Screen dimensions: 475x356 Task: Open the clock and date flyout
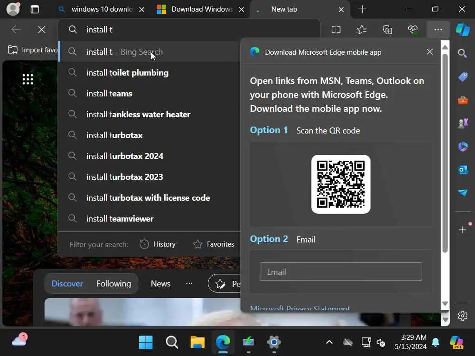pos(411,342)
